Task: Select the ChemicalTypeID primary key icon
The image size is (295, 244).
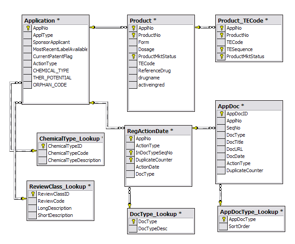Action: tap(42, 146)
